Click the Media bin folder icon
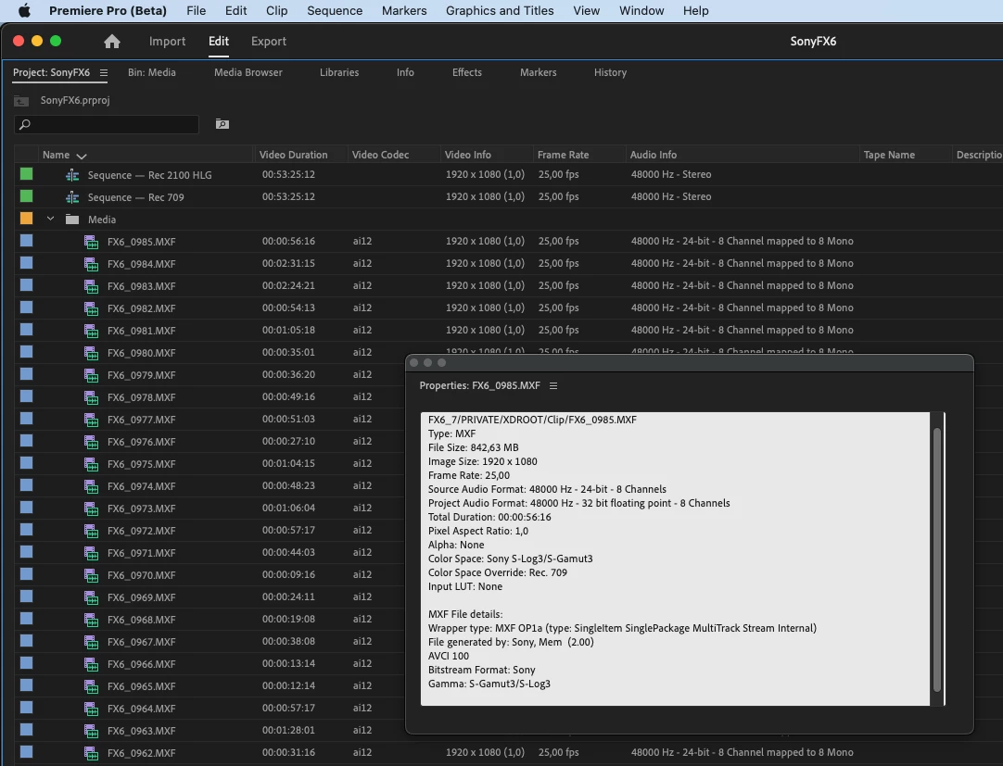Viewport: 1003px width, 766px height. (x=72, y=220)
